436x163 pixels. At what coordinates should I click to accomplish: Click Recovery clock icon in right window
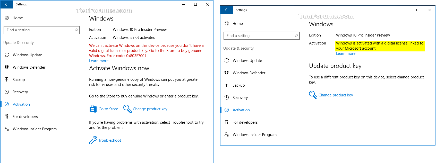[227, 97]
